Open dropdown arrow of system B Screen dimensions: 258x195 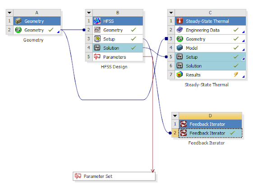click(x=89, y=13)
